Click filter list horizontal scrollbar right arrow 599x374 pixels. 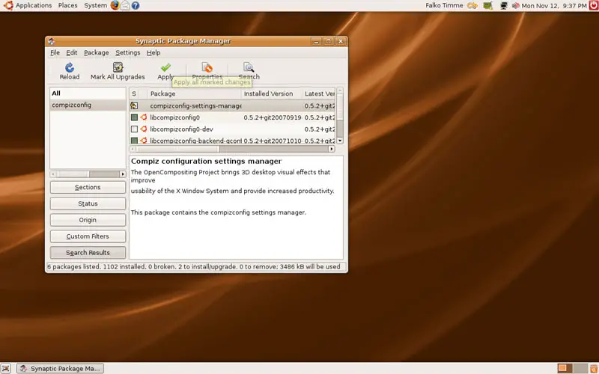(123, 174)
